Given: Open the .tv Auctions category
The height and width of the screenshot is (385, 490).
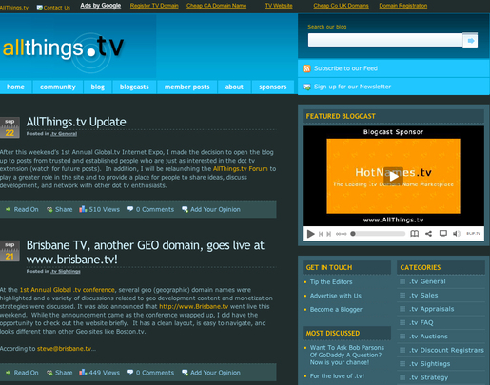Looking at the screenshot, I should click(x=428, y=337).
